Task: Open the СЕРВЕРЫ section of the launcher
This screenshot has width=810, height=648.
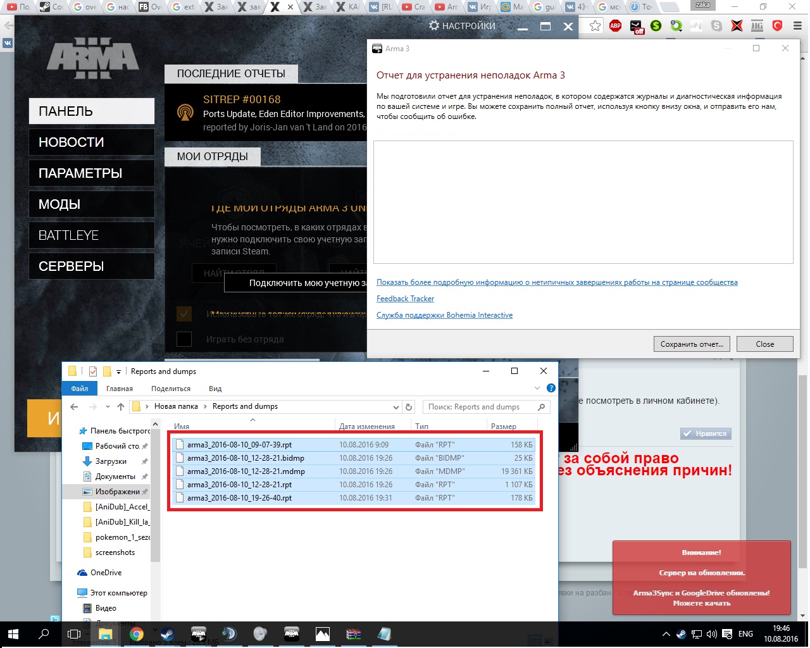Action: click(92, 266)
